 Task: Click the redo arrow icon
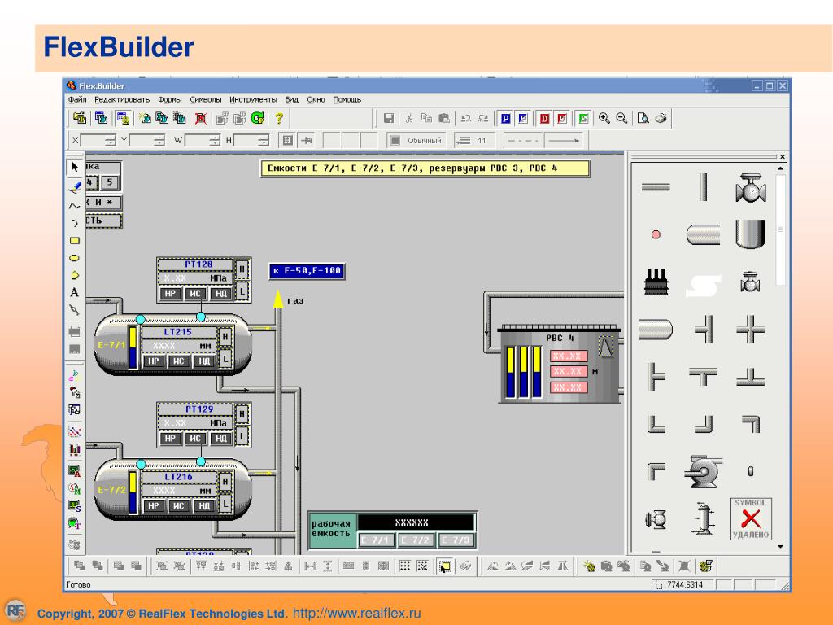click(483, 118)
